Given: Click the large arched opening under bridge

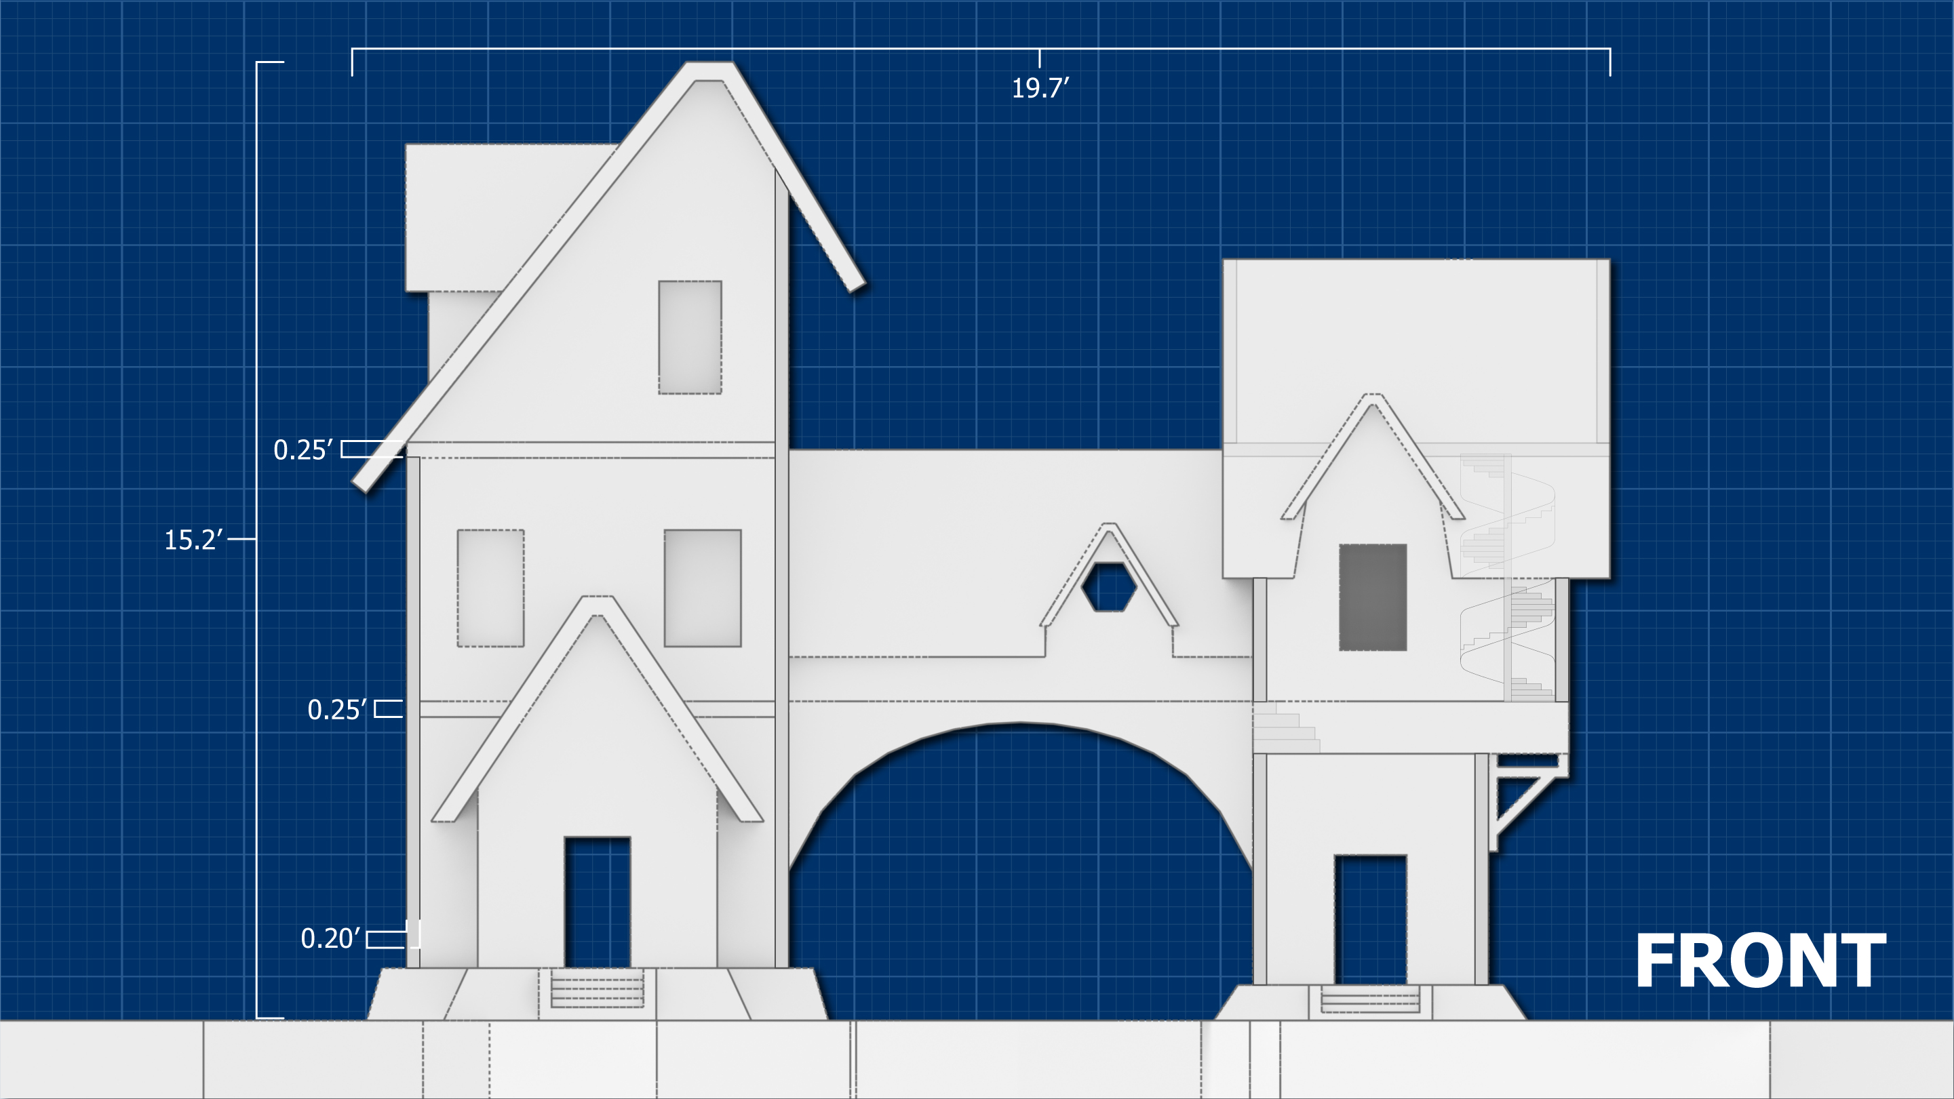Looking at the screenshot, I should [x=1020, y=873].
